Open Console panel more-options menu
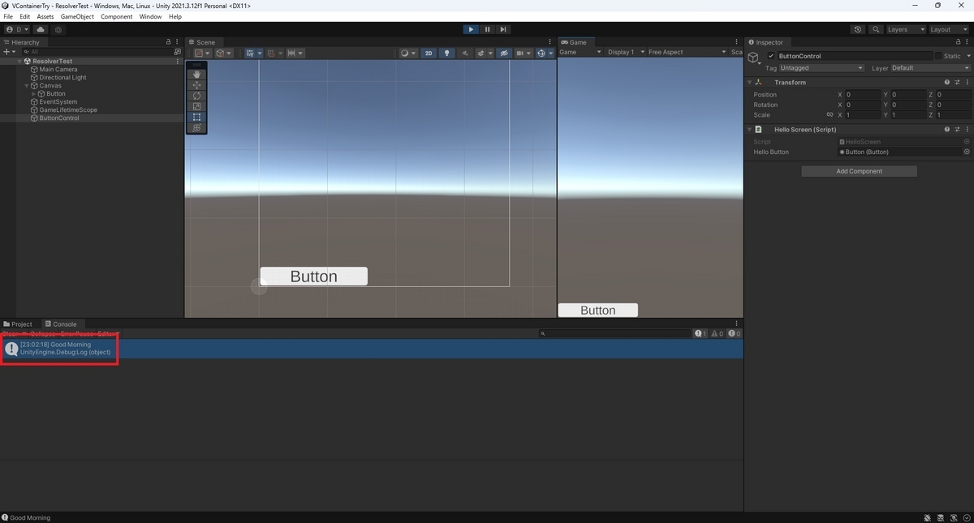Viewport: 974px width, 523px height. (737, 324)
